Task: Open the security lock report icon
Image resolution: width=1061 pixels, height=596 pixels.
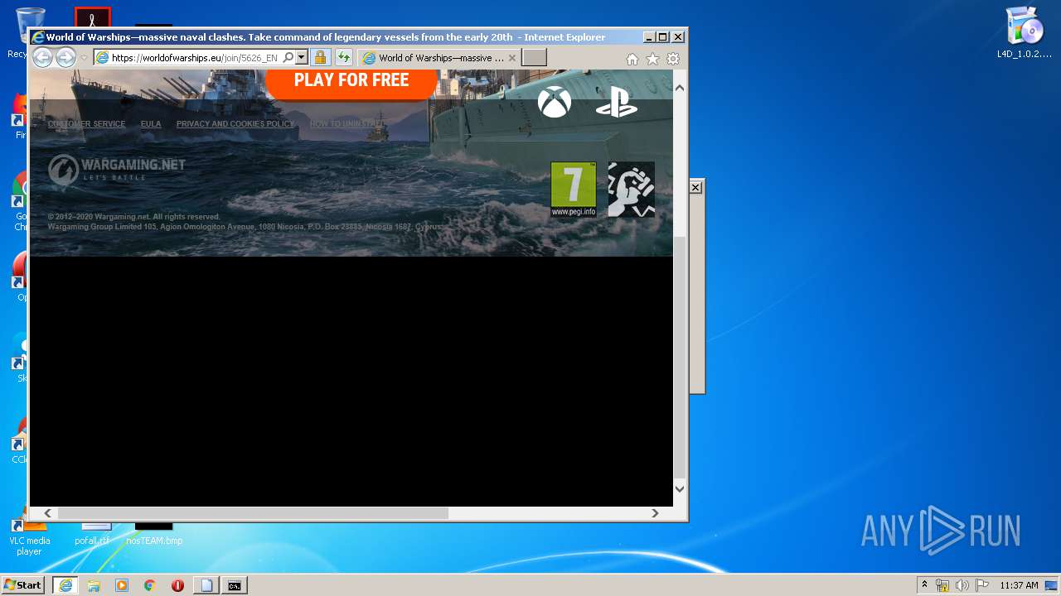Action: point(320,58)
